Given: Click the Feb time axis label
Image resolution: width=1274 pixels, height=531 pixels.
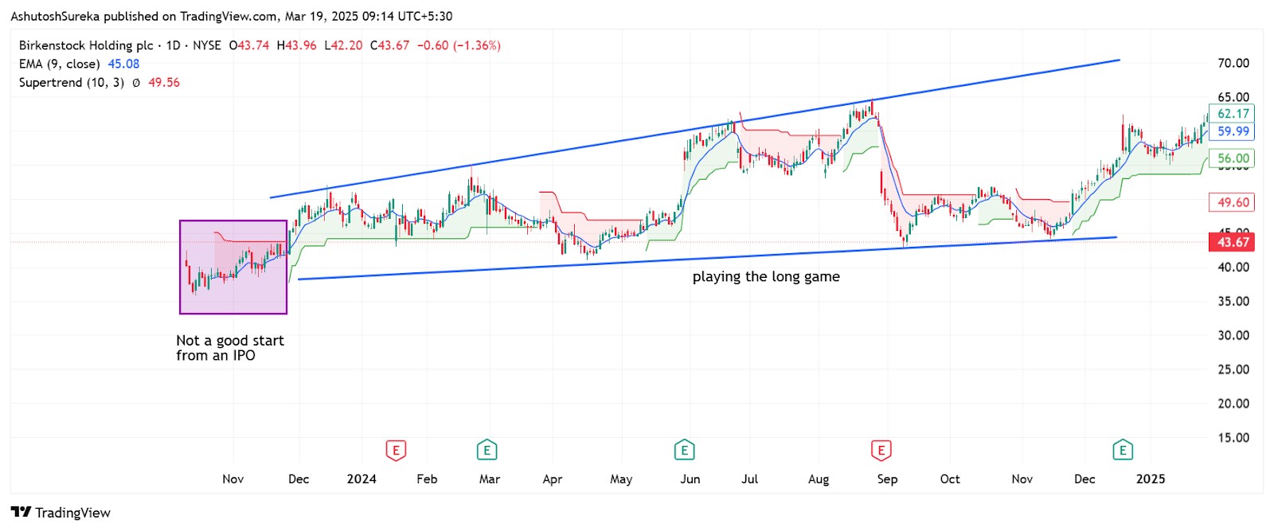Looking at the screenshot, I should [x=427, y=479].
